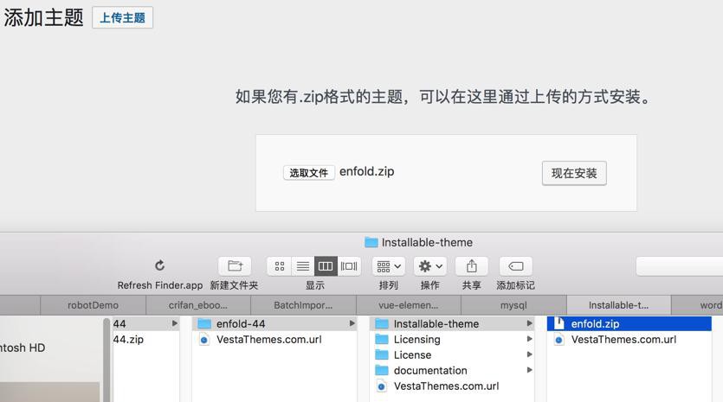Click the url icon beside enfold-44's VestaThemes.com.url
This screenshot has width=723, height=402.
pos(204,340)
